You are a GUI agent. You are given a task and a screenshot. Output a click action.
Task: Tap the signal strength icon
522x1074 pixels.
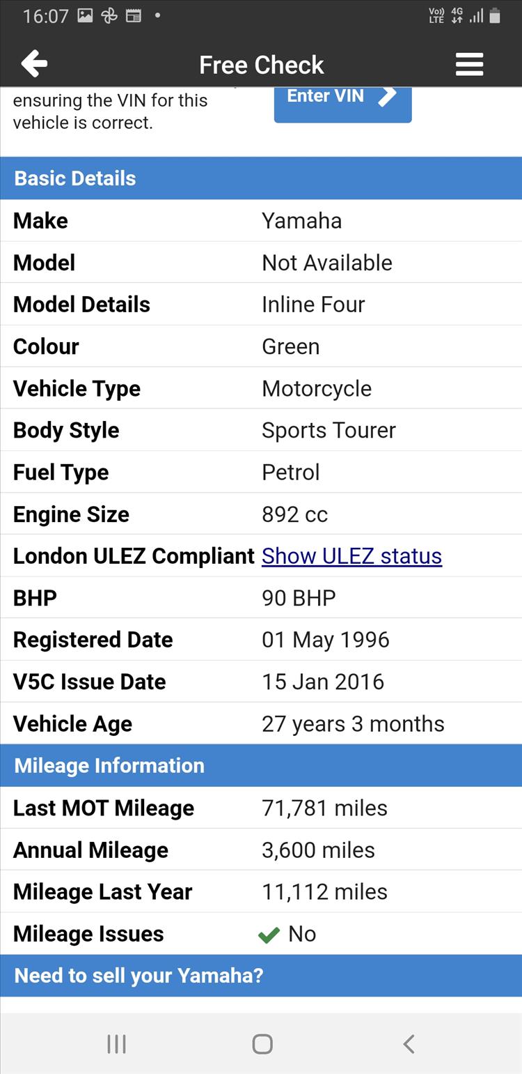(476, 15)
